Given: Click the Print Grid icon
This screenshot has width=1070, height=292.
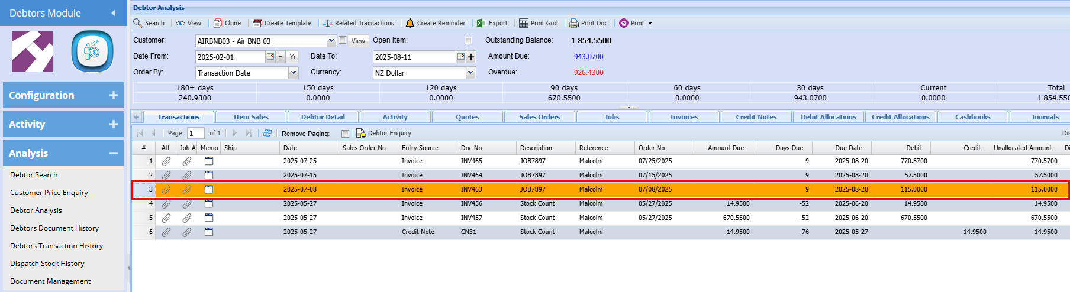Looking at the screenshot, I should [x=524, y=23].
